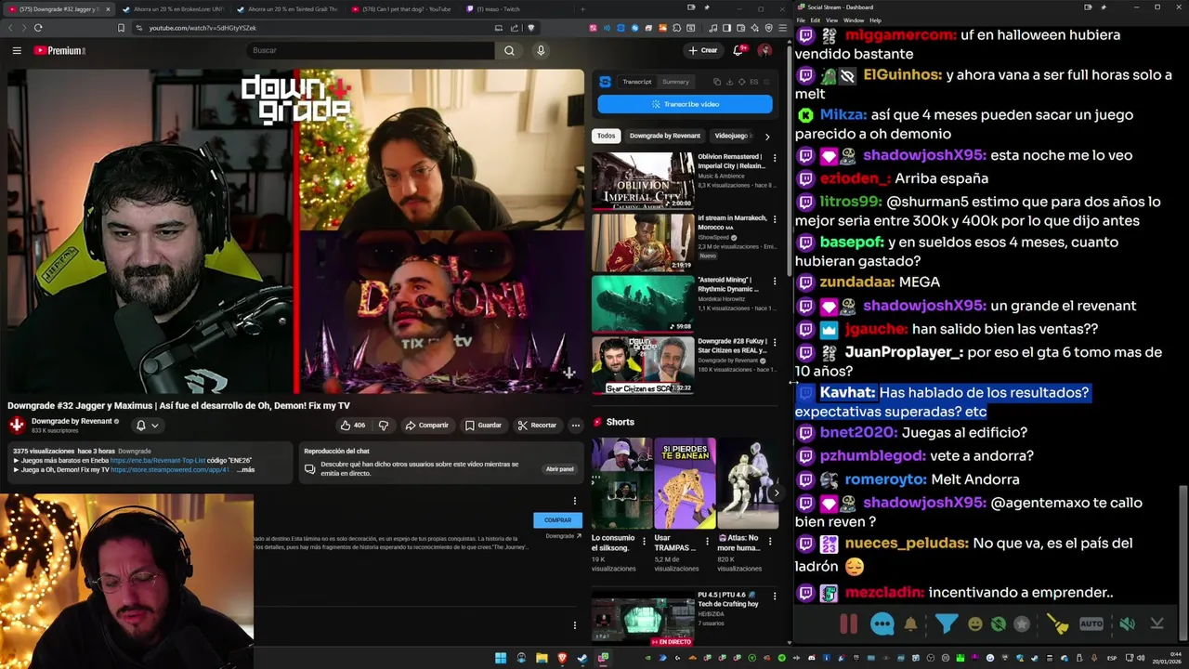Reload the page with the refresh icon
Viewport: 1189px width, 669px height.
[38, 28]
